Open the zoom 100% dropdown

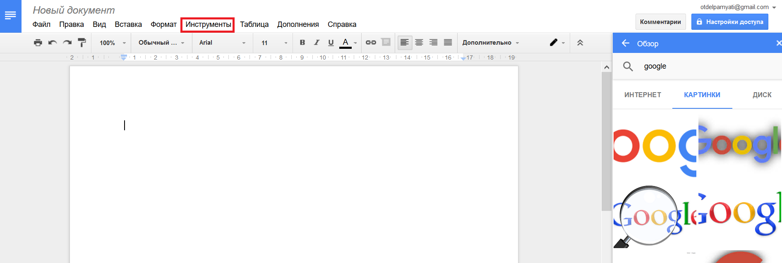(113, 43)
